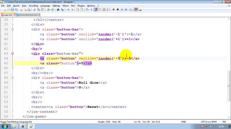Print the document with the Print icon
231x129 pixels.
click(x=29, y=10)
